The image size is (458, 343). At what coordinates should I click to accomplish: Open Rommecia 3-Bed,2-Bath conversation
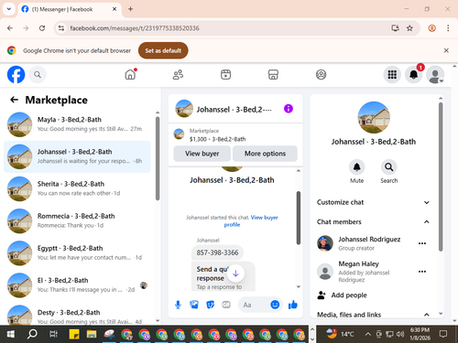point(77,220)
